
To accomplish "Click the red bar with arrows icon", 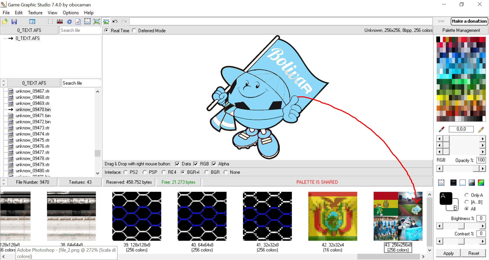I will pos(60,22).
